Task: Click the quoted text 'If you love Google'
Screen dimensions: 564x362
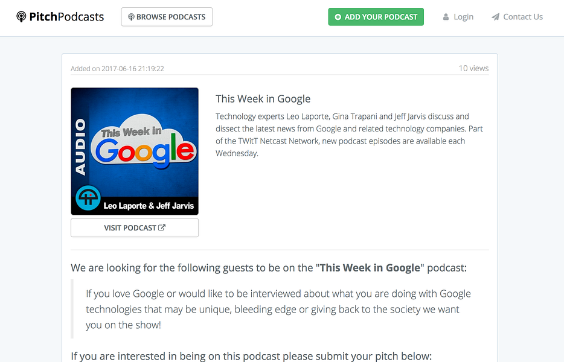Action: [278, 309]
